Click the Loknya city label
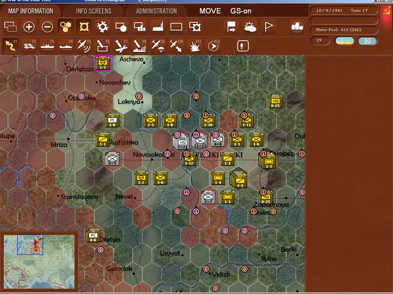Image resolution: width=393 pixels, height=294 pixels. (129, 102)
